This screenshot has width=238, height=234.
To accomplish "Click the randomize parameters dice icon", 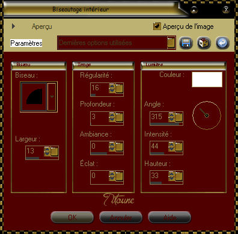I will coord(204,43).
